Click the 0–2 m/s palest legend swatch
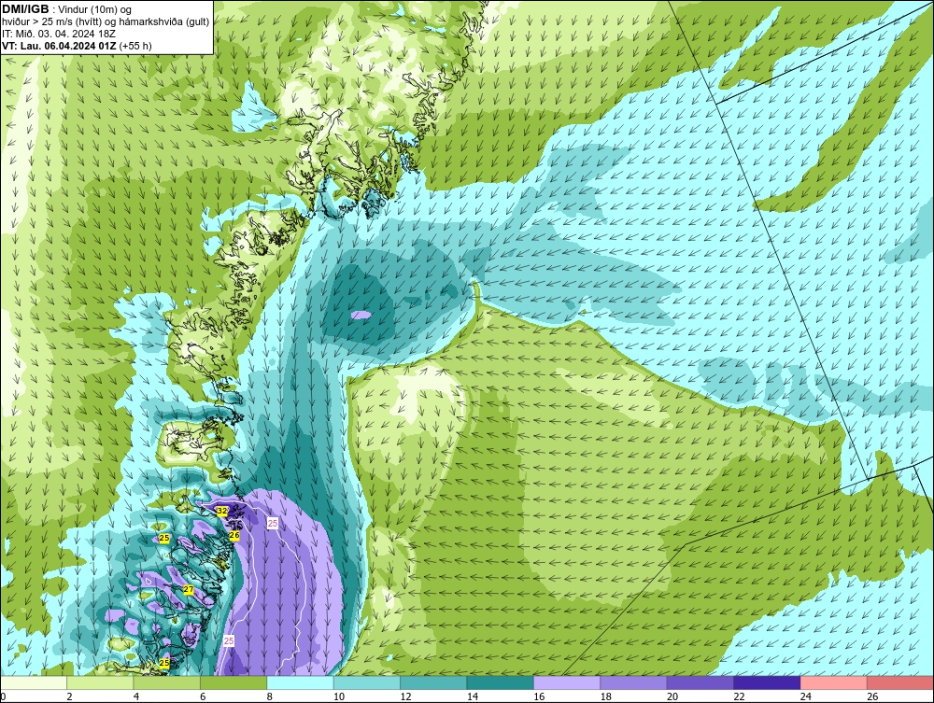 (34, 682)
